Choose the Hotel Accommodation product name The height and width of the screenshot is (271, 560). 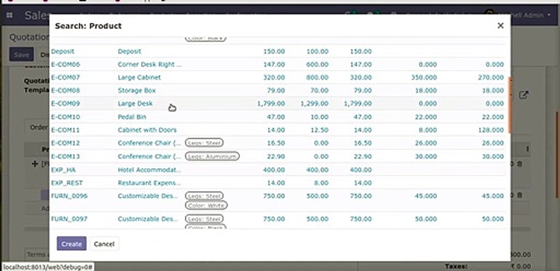tap(149, 170)
